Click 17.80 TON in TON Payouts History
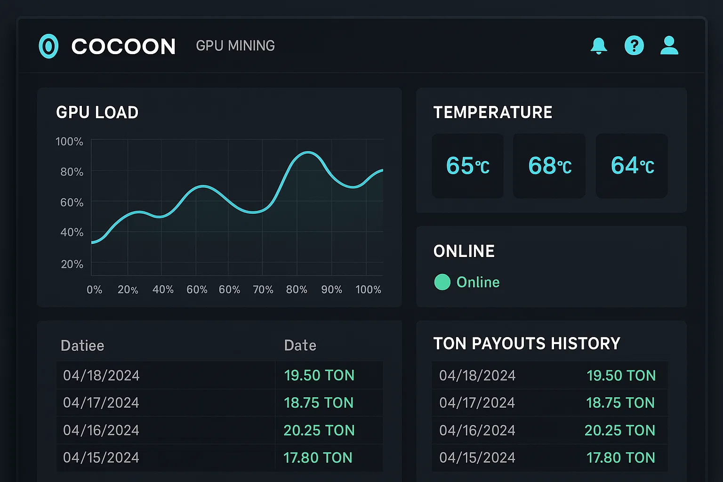Viewport: 723px width, 482px height. tap(620, 458)
